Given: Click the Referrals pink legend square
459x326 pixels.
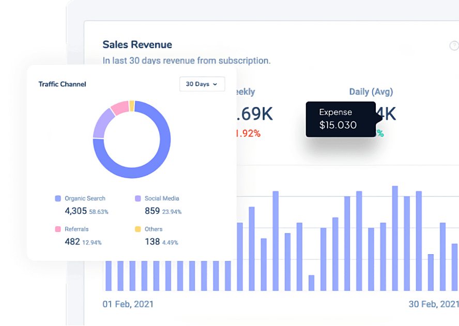Looking at the screenshot, I should 58,229.
